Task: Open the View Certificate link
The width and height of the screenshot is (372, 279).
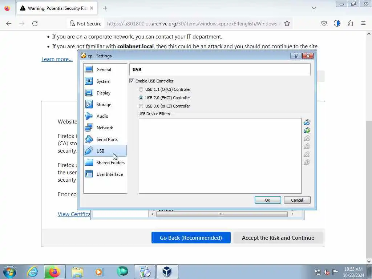Action: (x=74, y=214)
